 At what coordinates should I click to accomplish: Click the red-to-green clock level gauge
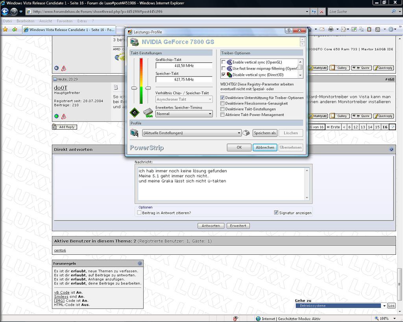pos(141,81)
